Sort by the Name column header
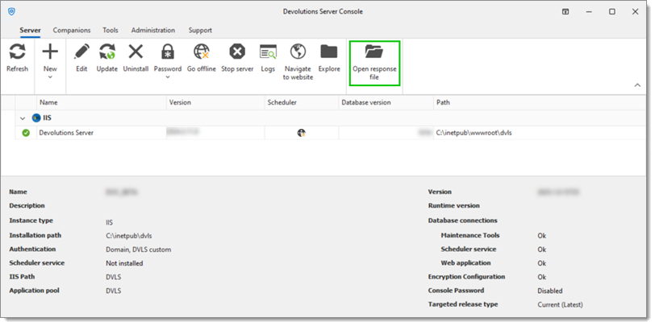The height and width of the screenshot is (326, 655). [102, 102]
